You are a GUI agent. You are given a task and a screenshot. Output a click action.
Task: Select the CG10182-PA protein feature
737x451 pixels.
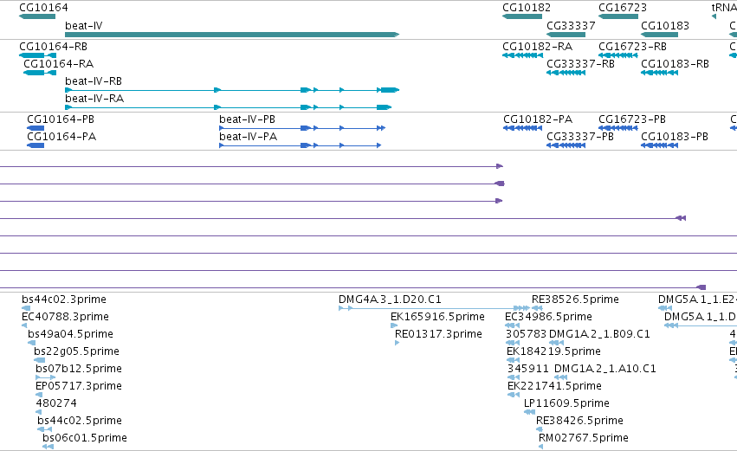pos(523,128)
